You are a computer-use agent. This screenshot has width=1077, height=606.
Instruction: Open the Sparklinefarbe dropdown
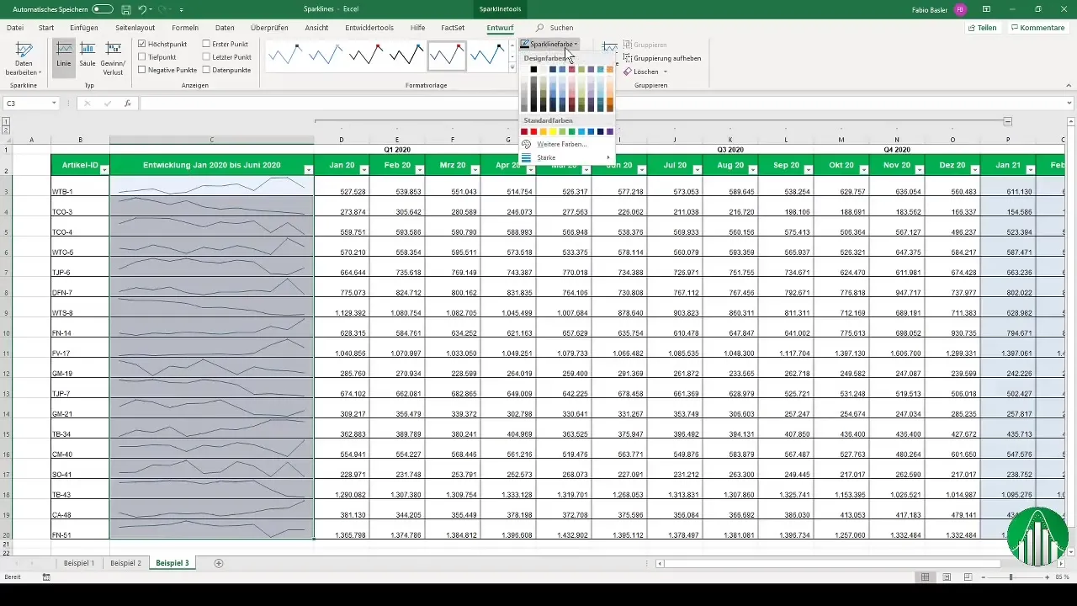pos(549,44)
